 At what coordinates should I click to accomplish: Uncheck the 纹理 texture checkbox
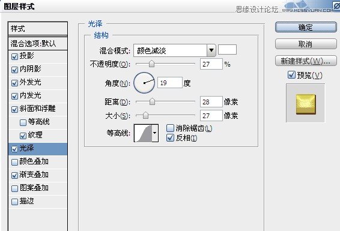[x=23, y=136]
